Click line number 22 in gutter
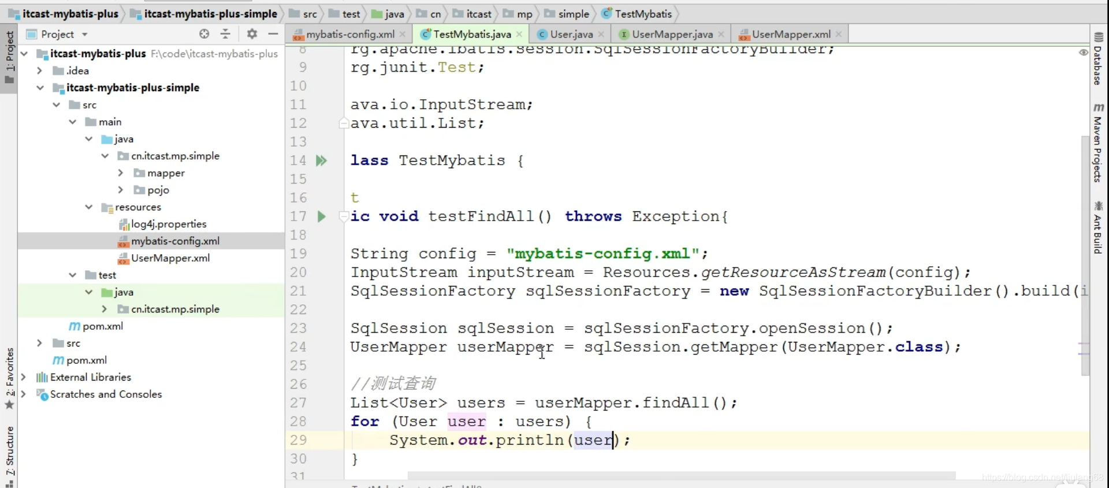Image resolution: width=1109 pixels, height=488 pixels. [298, 310]
